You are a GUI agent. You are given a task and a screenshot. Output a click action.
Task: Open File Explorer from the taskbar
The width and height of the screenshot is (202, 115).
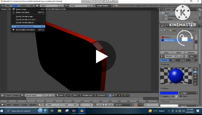(x=59, y=111)
